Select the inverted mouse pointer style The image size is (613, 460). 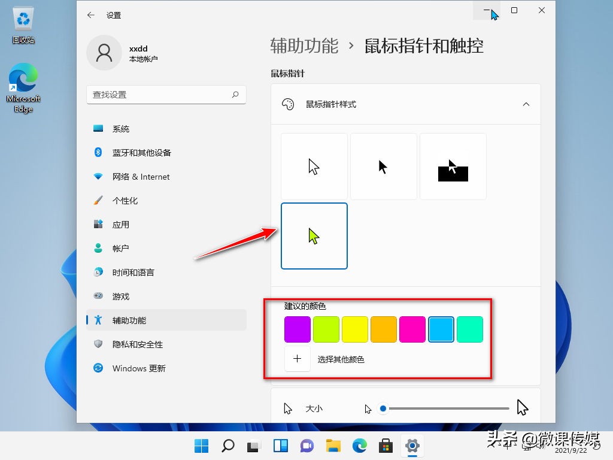pos(453,167)
